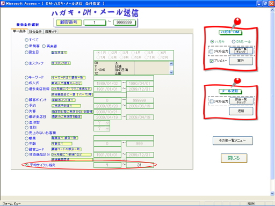
Task: Click the キーワード text input field
Action: 124,78
